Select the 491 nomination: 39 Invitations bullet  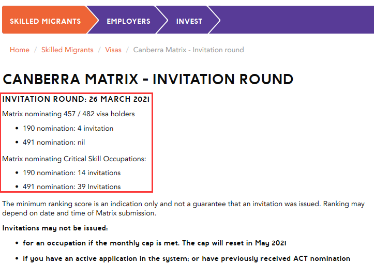click(71, 187)
